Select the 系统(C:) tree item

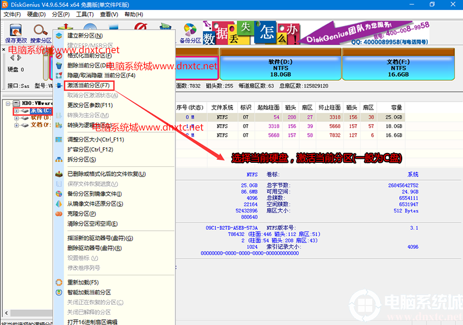(x=41, y=111)
